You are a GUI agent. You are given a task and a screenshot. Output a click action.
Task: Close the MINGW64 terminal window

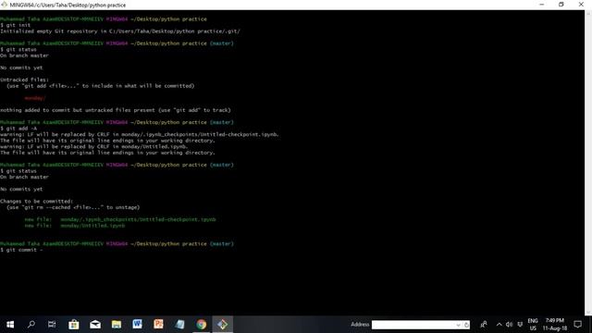click(581, 5)
